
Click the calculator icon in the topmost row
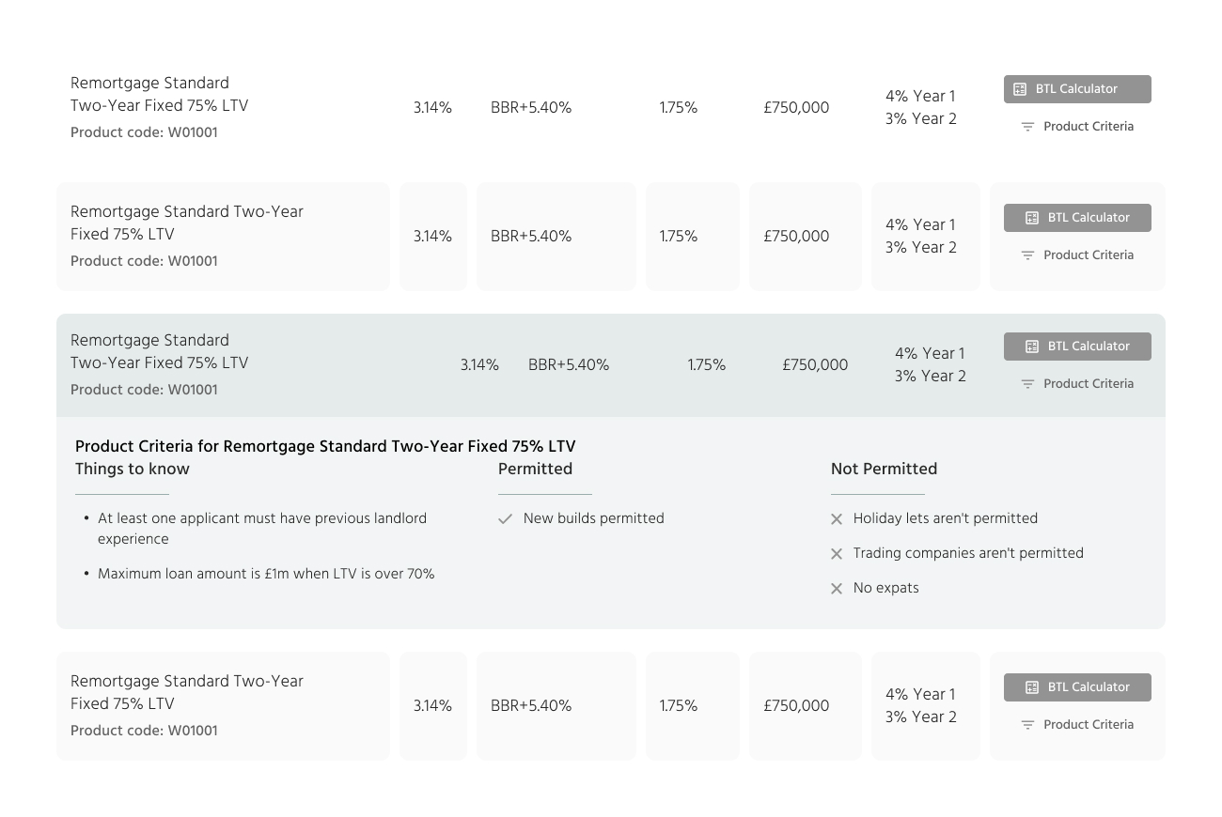pyautogui.click(x=1020, y=89)
